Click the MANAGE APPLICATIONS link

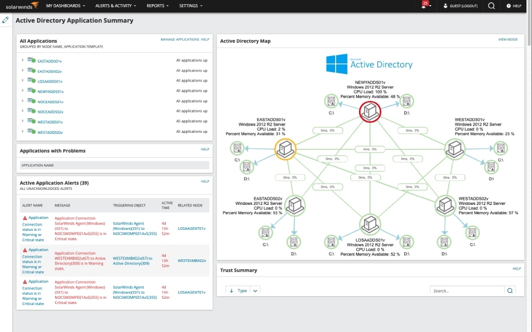179,39
